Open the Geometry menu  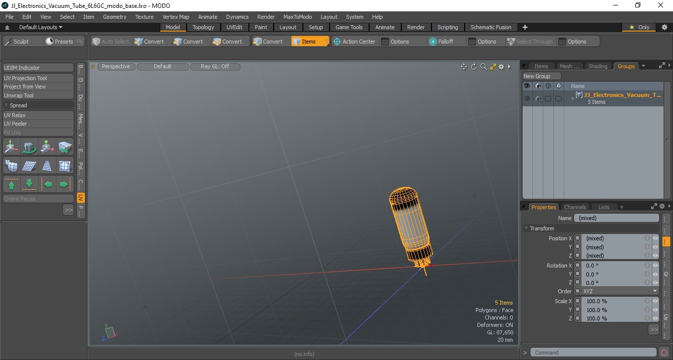[x=114, y=17]
